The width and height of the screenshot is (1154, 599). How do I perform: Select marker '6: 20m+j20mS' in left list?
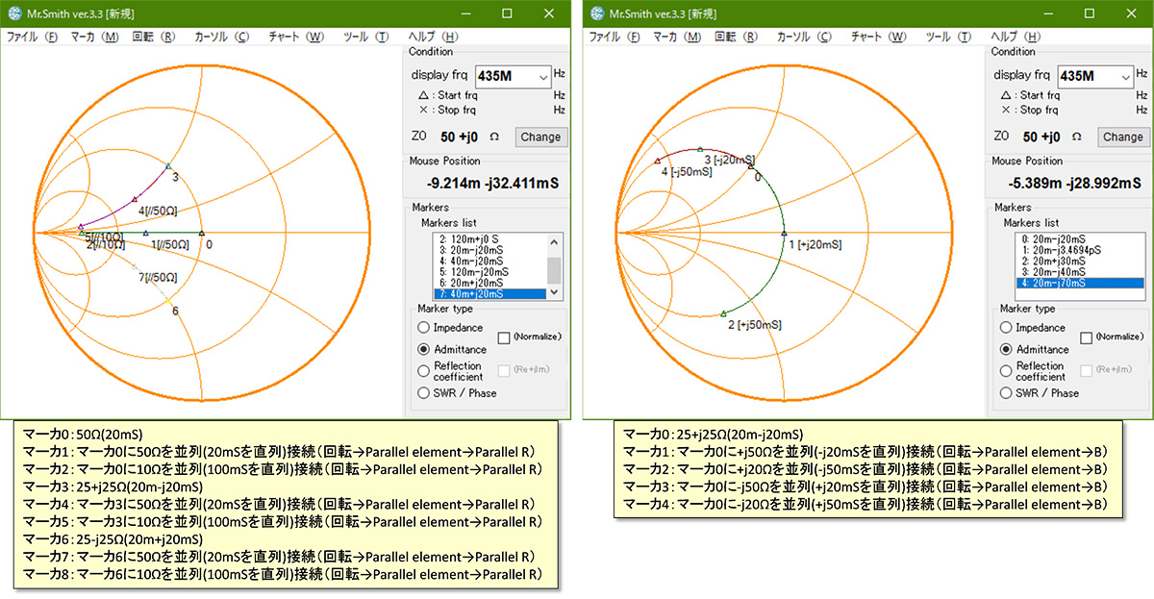pos(490,283)
